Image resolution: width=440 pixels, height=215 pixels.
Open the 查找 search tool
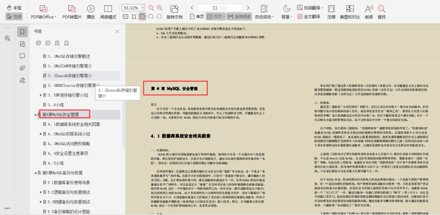[381, 12]
